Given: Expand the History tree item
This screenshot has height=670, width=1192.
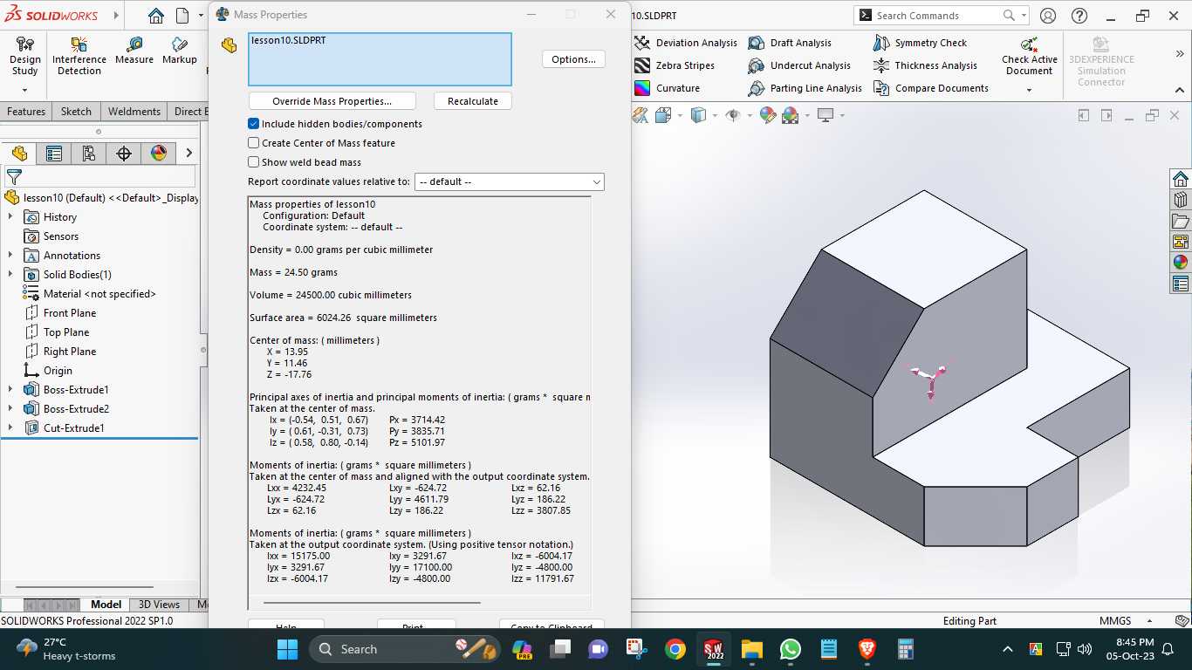Looking at the screenshot, I should [10, 217].
